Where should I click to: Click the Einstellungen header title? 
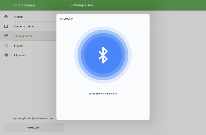point(24,5)
